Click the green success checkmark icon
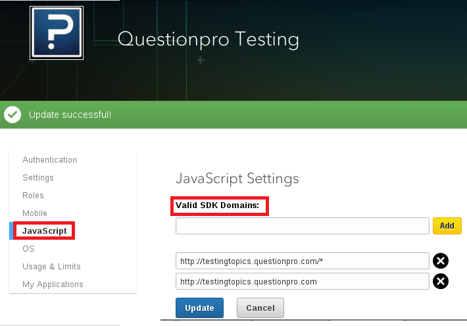Screen dimensions: 467x326 pyautogui.click(x=12, y=115)
